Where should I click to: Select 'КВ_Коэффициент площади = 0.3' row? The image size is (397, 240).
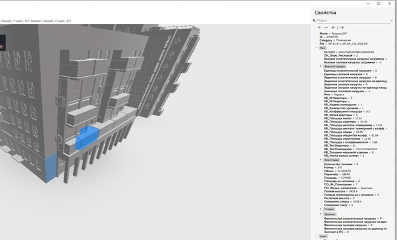pos(347,111)
